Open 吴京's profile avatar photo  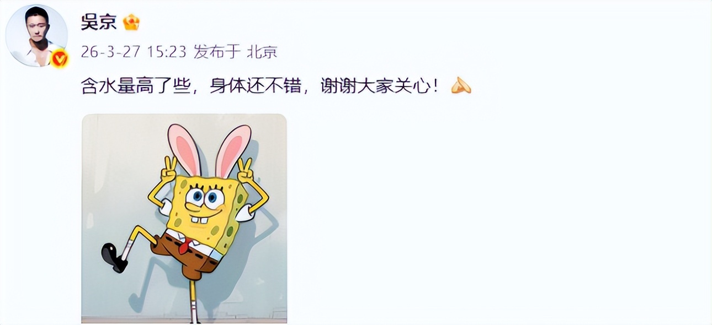click(x=36, y=35)
